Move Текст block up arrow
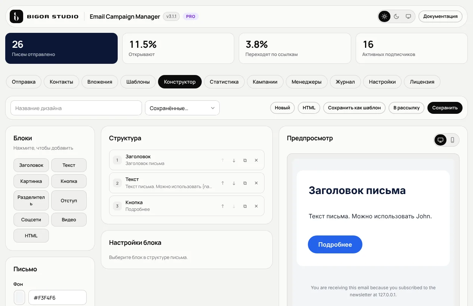This screenshot has height=306, width=473. [x=223, y=183]
